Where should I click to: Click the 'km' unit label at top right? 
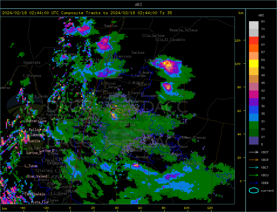(x=241, y=13)
